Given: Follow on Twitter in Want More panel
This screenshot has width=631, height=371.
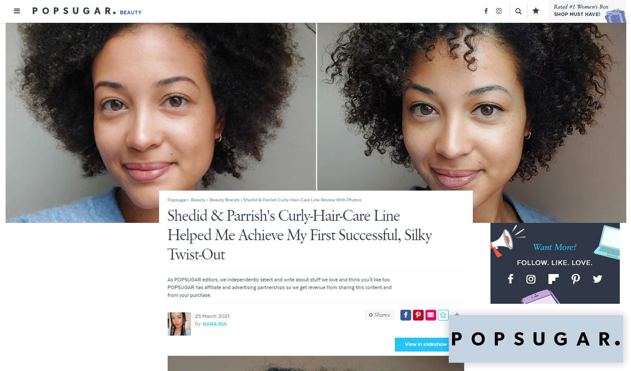Looking at the screenshot, I should pyautogui.click(x=597, y=279).
